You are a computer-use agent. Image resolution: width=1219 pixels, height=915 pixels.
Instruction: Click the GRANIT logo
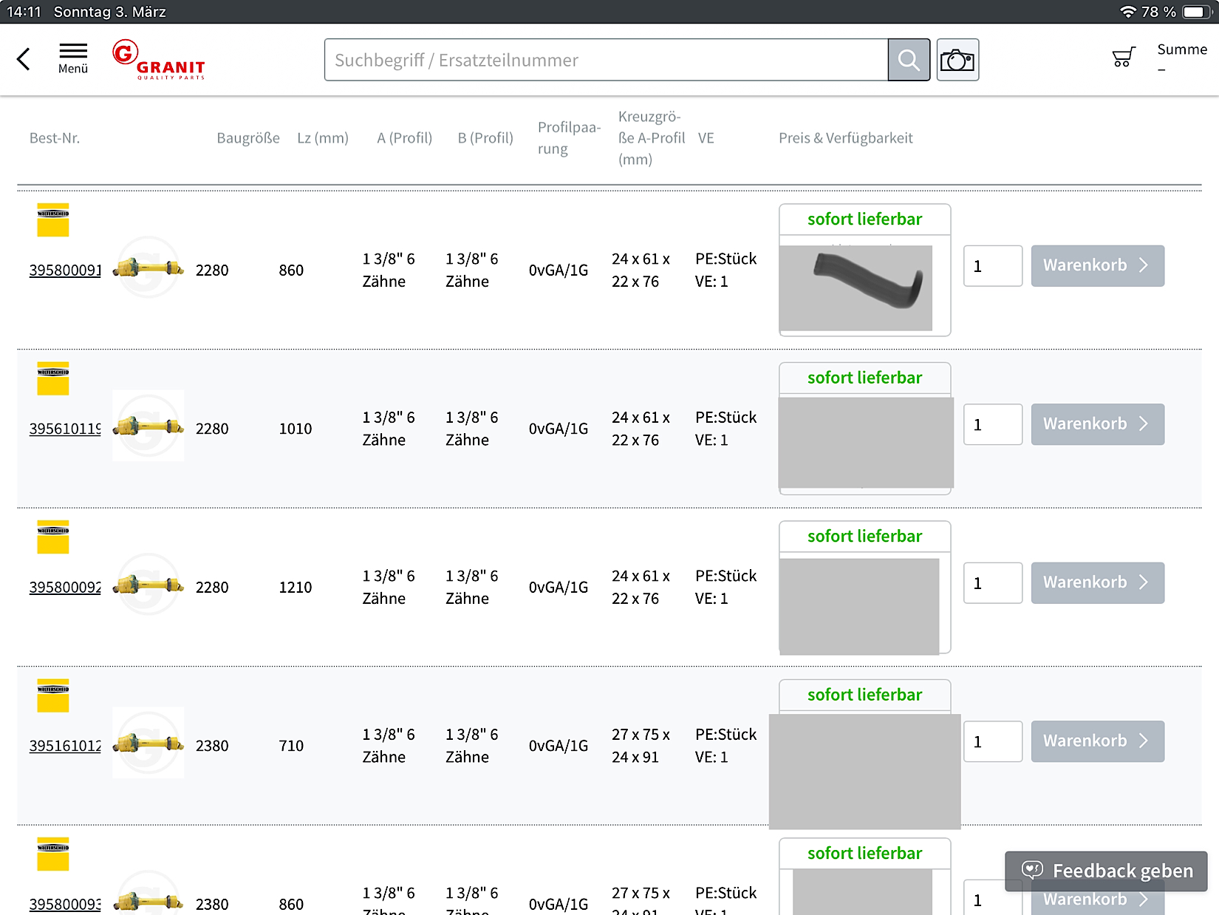click(x=159, y=60)
